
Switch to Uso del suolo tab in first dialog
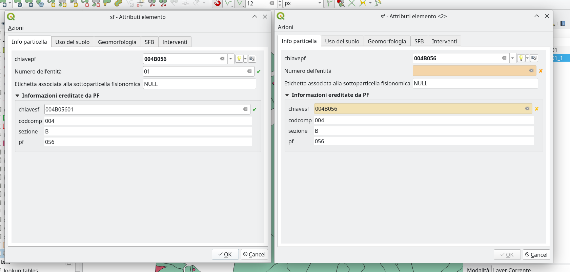(73, 42)
